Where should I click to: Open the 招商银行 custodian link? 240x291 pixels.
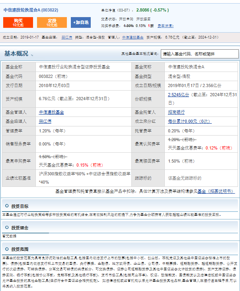point(176,112)
